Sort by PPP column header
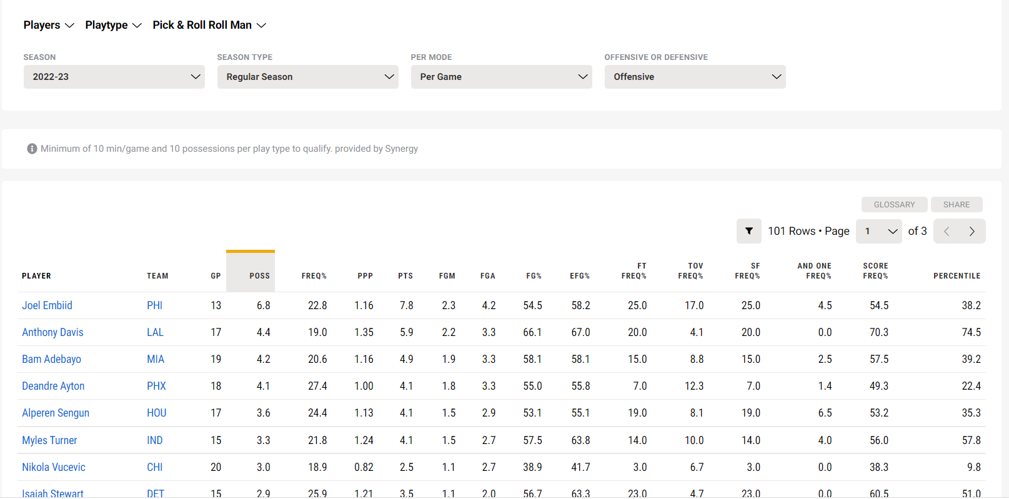Image resolution: width=1009 pixels, height=499 pixels. tap(365, 276)
